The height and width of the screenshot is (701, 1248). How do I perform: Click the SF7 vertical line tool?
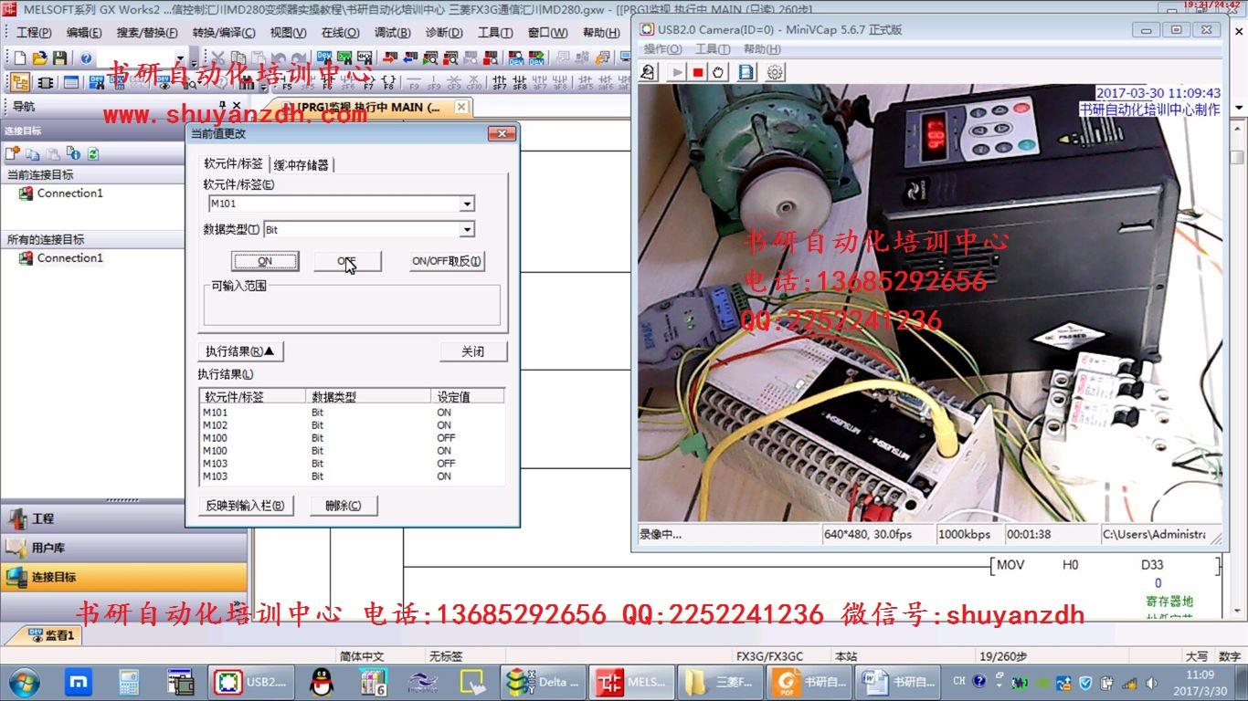(500, 82)
